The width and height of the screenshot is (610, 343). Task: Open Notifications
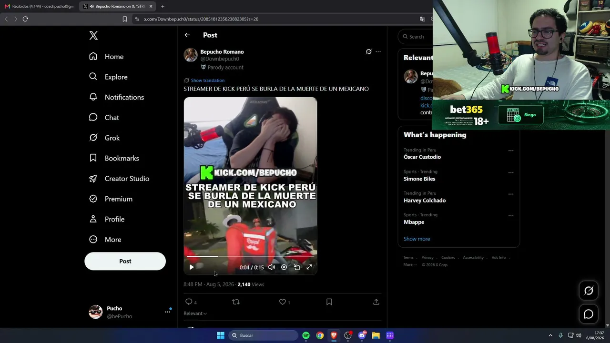tap(116, 97)
